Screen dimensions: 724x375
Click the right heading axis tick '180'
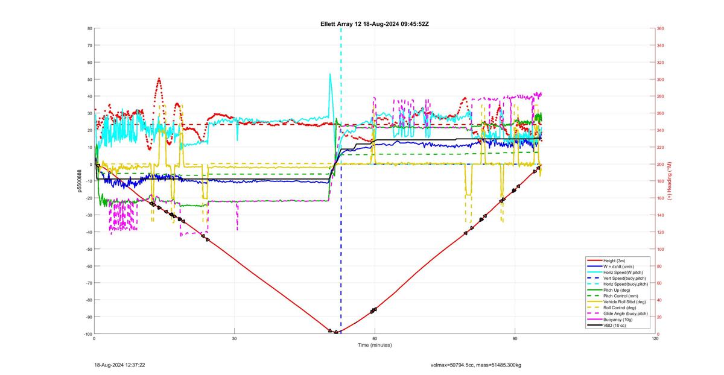661,181
